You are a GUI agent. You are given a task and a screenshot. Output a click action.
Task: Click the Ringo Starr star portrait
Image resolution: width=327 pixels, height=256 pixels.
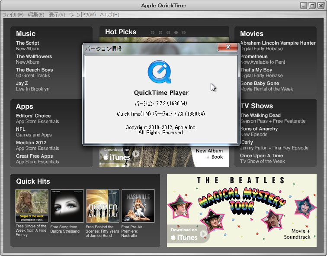[x=272, y=220]
